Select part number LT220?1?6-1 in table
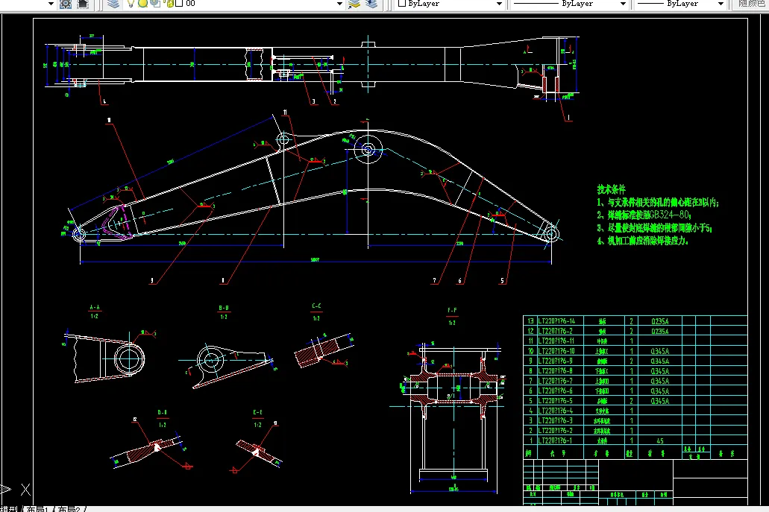This screenshot has height=512, width=769. (555, 440)
